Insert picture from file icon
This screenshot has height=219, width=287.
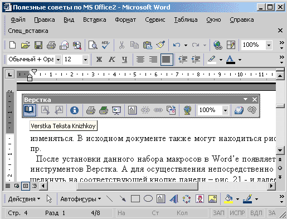pyautogui.click(x=212, y=199)
